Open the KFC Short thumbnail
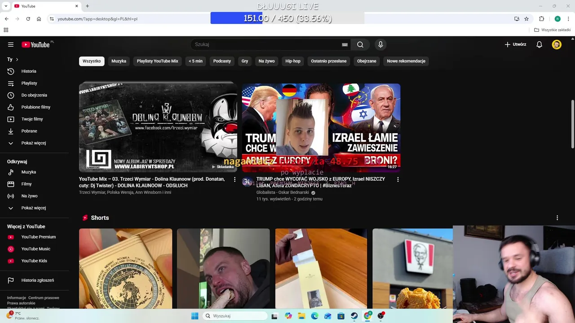Image resolution: width=575 pixels, height=323 pixels. coord(412,269)
